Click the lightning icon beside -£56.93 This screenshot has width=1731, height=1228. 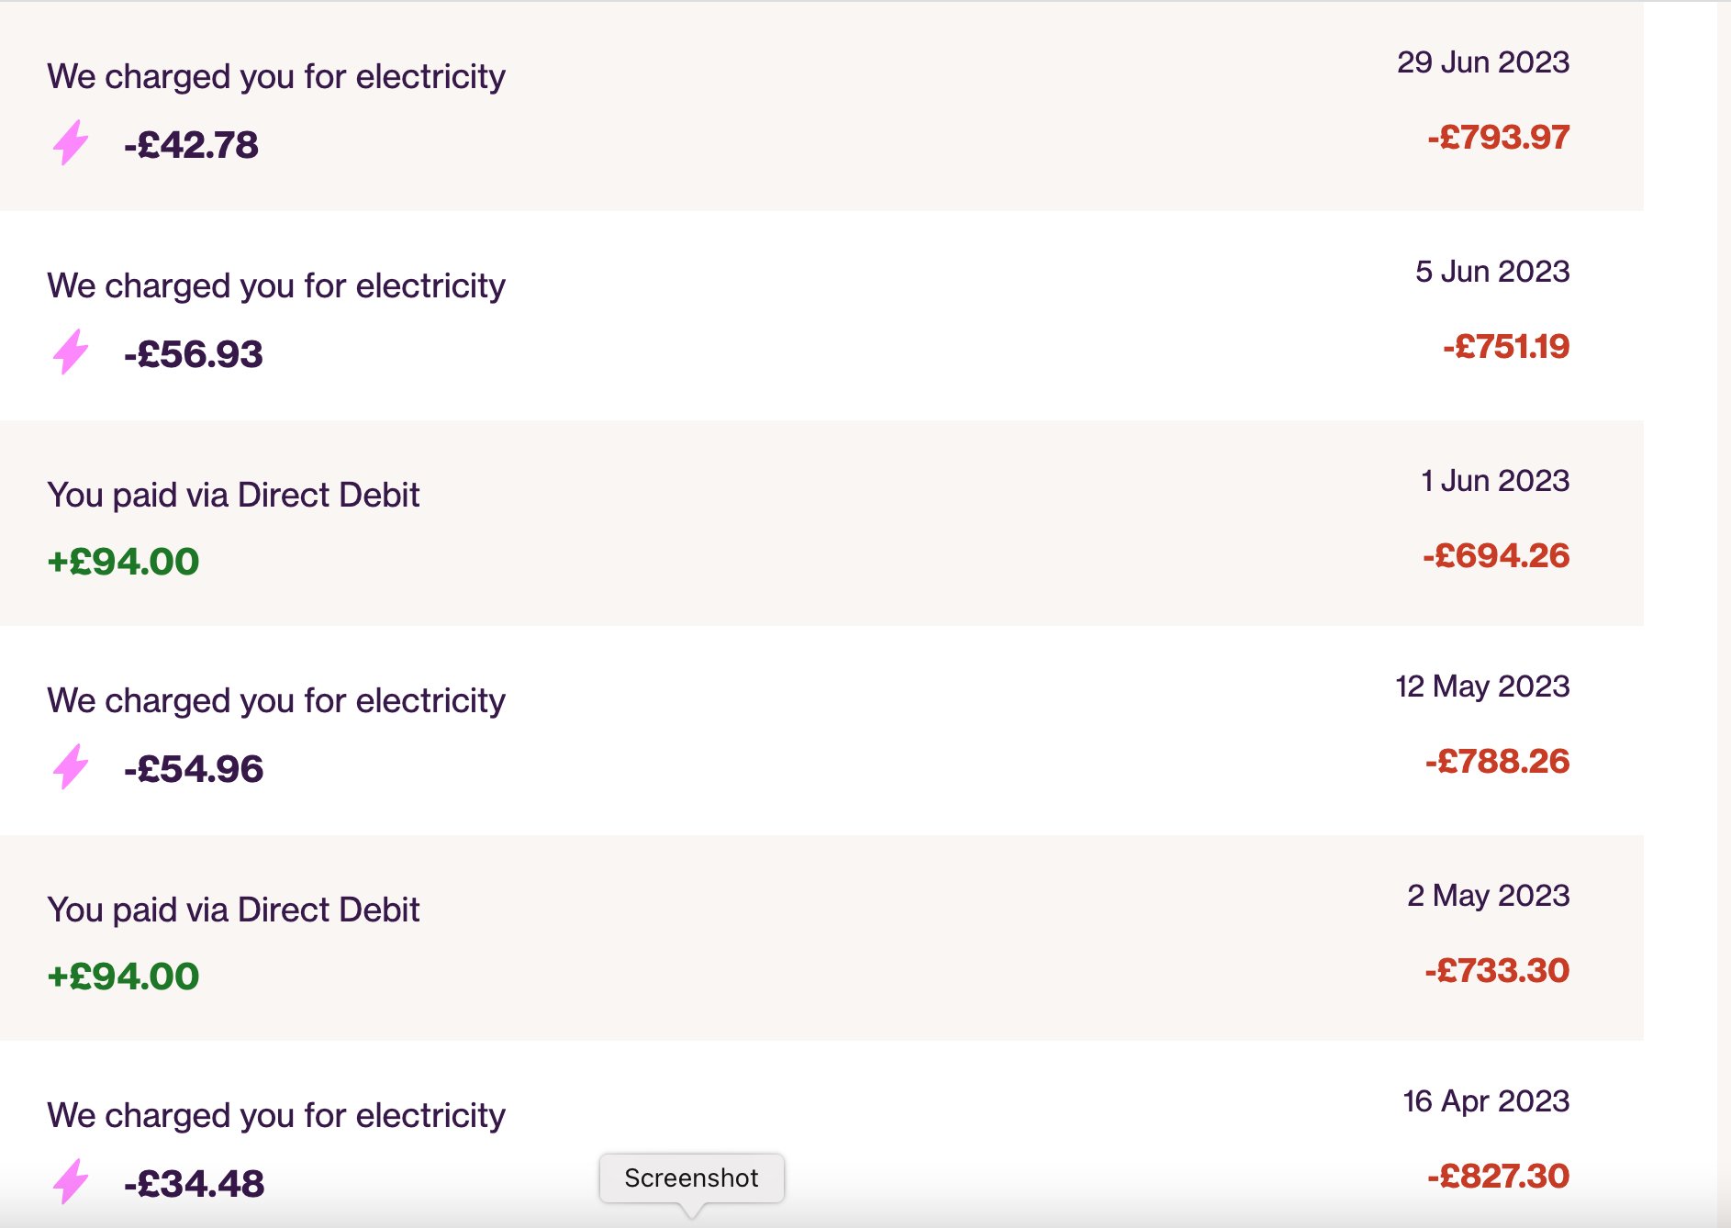pyautogui.click(x=71, y=352)
